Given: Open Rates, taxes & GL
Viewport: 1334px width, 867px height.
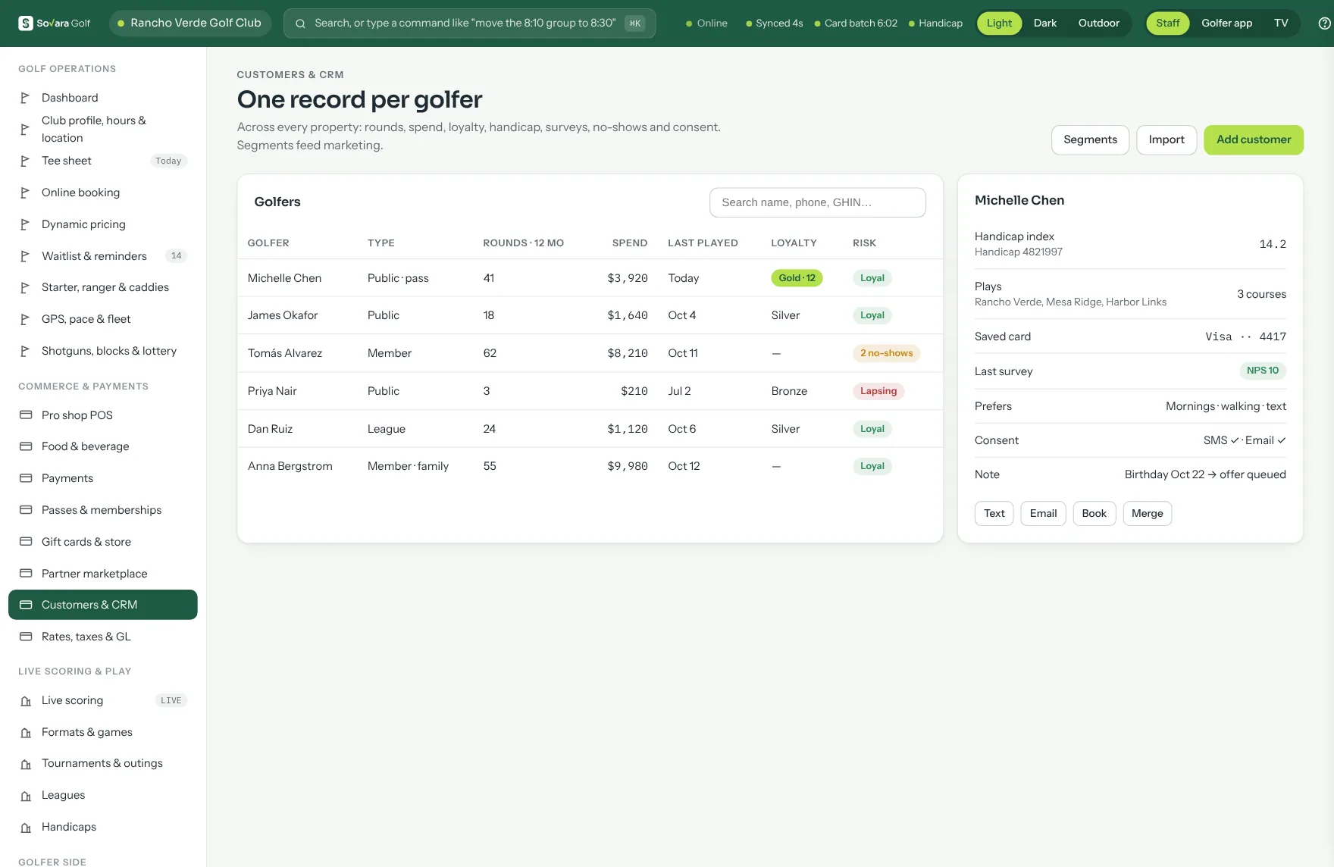Looking at the screenshot, I should [103, 637].
